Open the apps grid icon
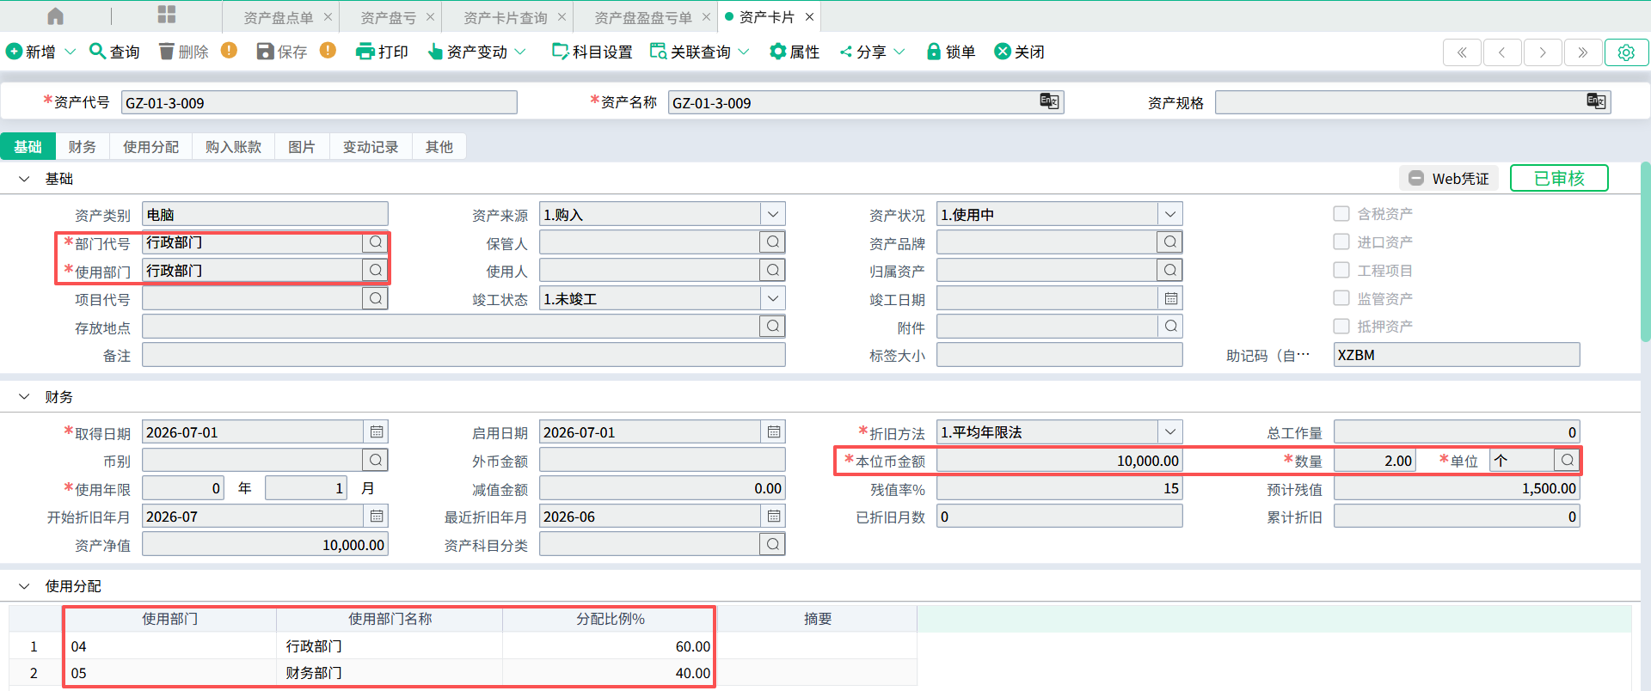 [167, 15]
